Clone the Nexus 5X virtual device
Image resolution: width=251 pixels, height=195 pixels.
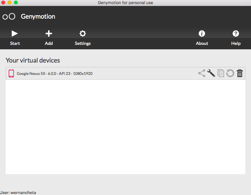[221, 73]
